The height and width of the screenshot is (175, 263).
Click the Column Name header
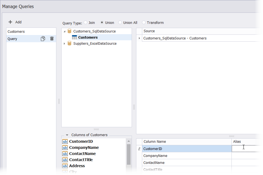[x=155, y=142]
